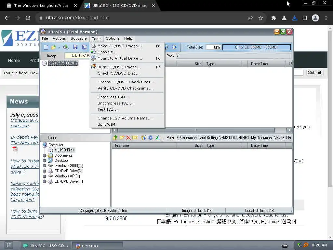The height and width of the screenshot is (250, 333).
Task: Expand the Windows XP(E:) node
Action: [44, 176]
